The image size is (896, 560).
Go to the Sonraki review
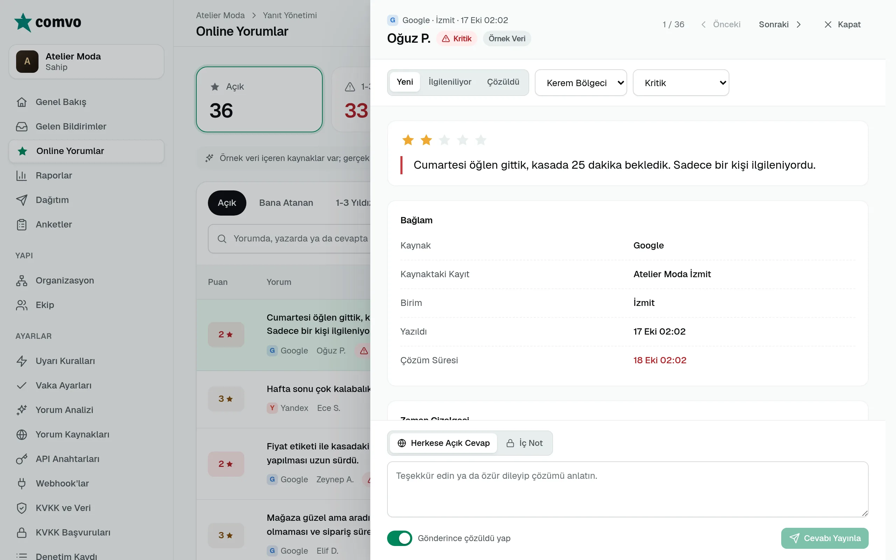coord(780,24)
